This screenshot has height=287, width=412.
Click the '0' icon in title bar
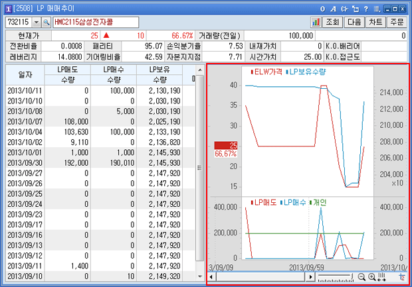click(322, 8)
